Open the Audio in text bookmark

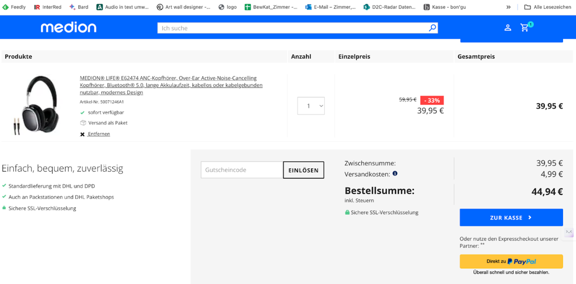(x=122, y=7)
